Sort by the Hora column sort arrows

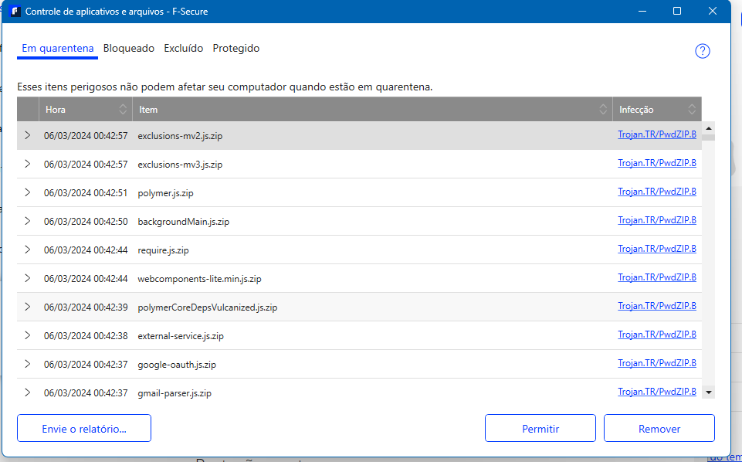pos(123,110)
